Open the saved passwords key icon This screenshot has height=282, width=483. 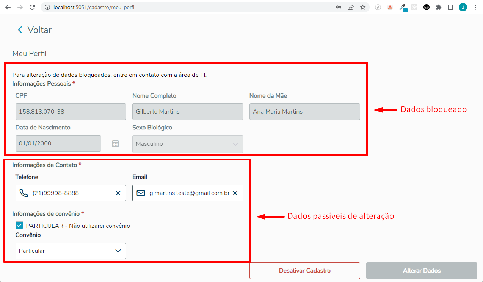[339, 7]
